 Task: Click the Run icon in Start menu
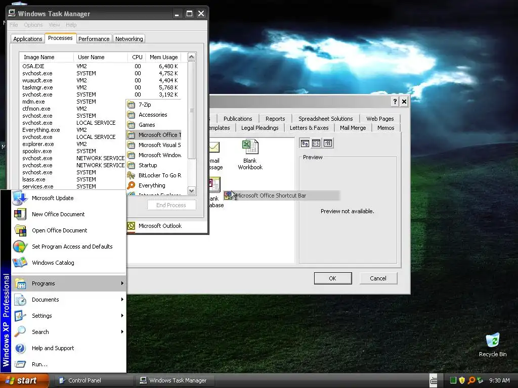(20, 364)
